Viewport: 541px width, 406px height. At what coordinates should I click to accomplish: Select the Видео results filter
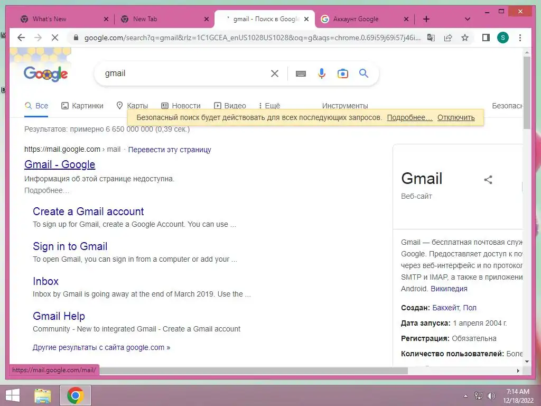coord(230,106)
